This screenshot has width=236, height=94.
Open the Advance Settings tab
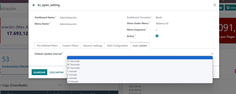[93, 46]
